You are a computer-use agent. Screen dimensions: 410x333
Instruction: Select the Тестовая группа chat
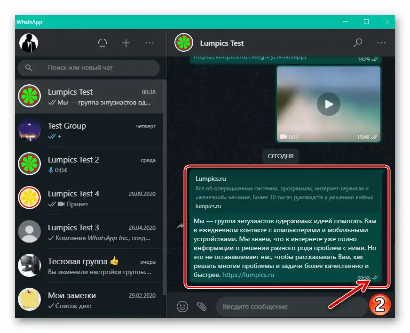tap(89, 266)
